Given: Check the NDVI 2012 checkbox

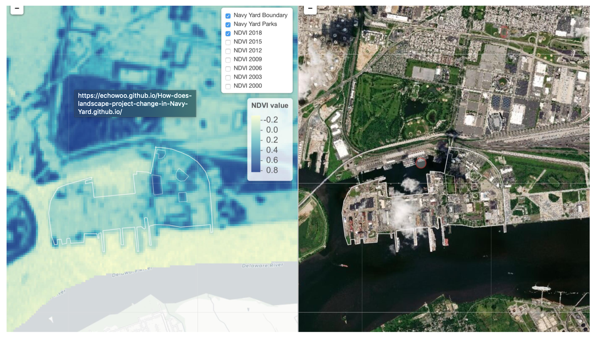Looking at the screenshot, I should click(228, 51).
